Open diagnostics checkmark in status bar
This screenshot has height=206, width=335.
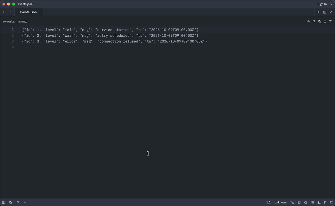pos(25,202)
